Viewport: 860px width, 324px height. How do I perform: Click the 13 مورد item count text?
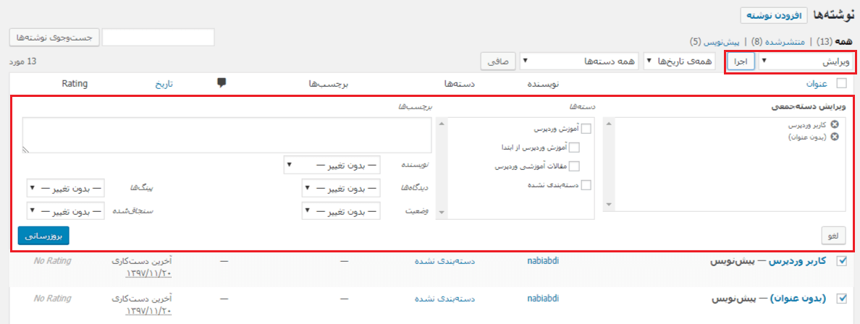[x=22, y=61]
